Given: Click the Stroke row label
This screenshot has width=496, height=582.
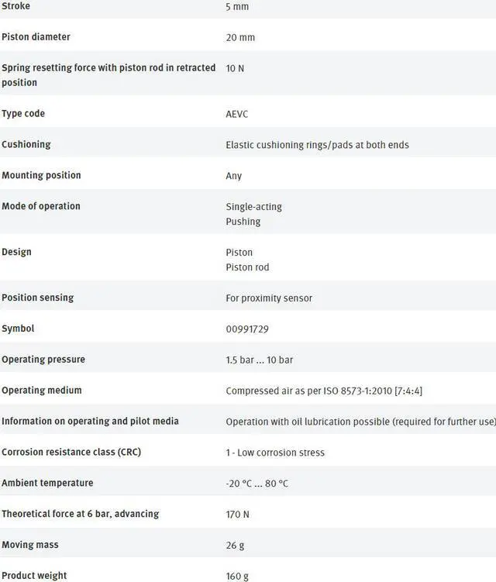Looking at the screenshot, I should point(16,6).
